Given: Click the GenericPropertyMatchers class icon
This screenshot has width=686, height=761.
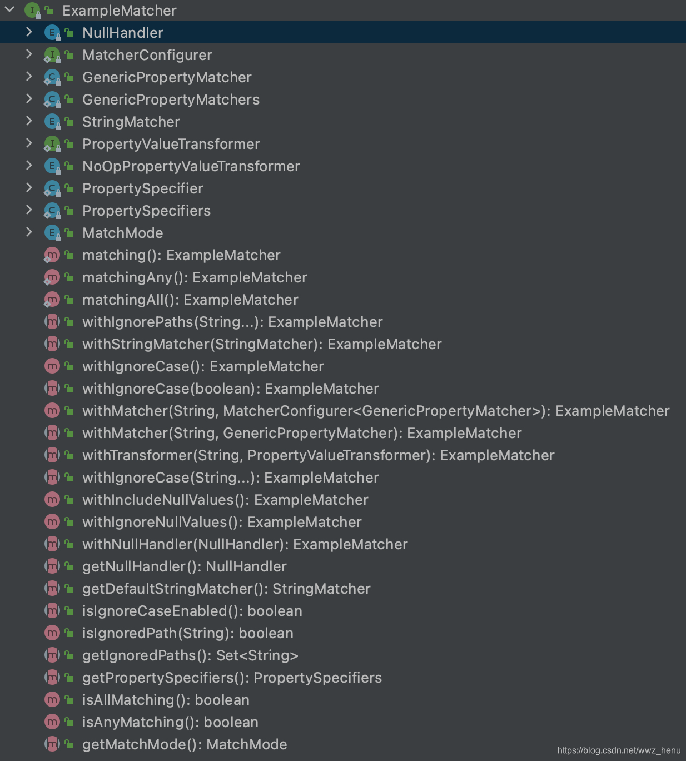Looking at the screenshot, I should tap(52, 99).
